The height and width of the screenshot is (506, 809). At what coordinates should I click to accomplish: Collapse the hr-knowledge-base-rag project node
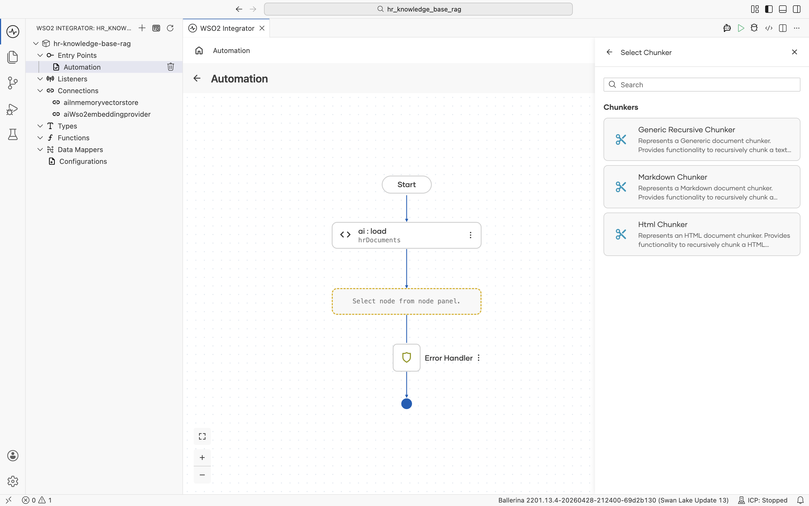pyautogui.click(x=36, y=43)
